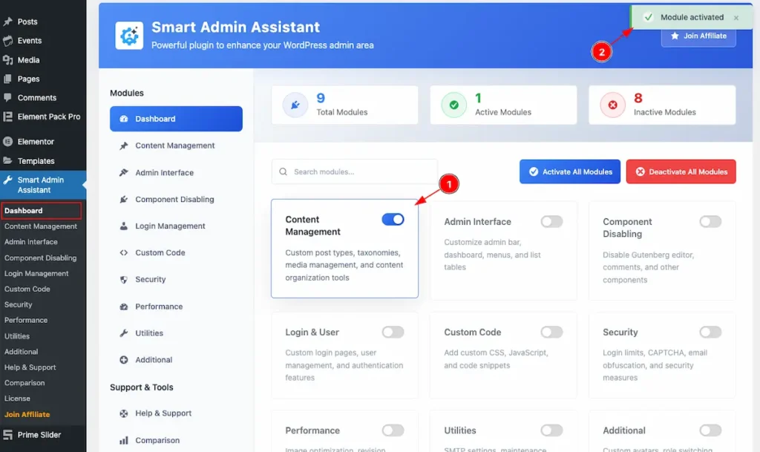Click the Content Management module card title
760x452 pixels.
(312, 226)
